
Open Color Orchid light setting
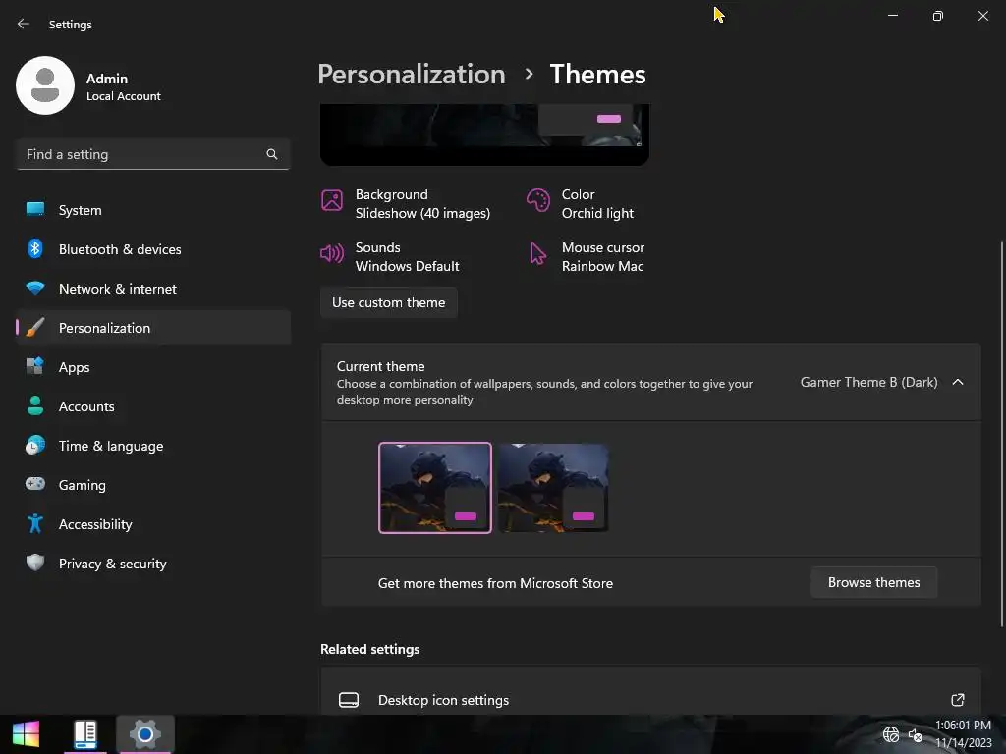click(581, 203)
